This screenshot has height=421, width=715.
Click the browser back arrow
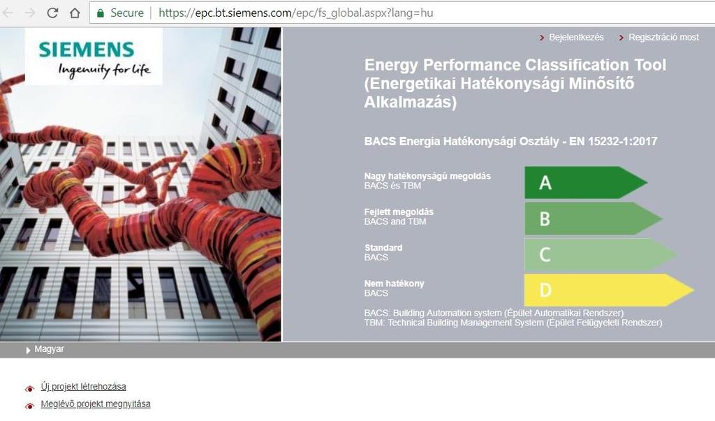(x=8, y=13)
